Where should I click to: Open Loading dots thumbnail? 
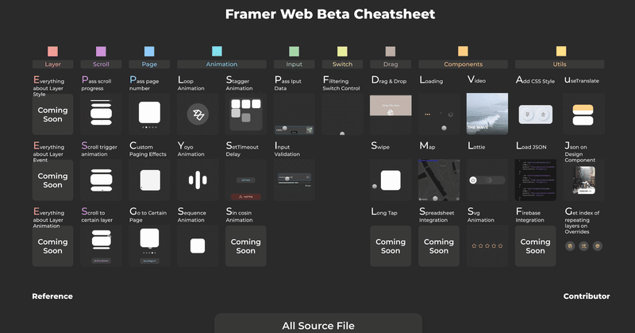(x=439, y=114)
